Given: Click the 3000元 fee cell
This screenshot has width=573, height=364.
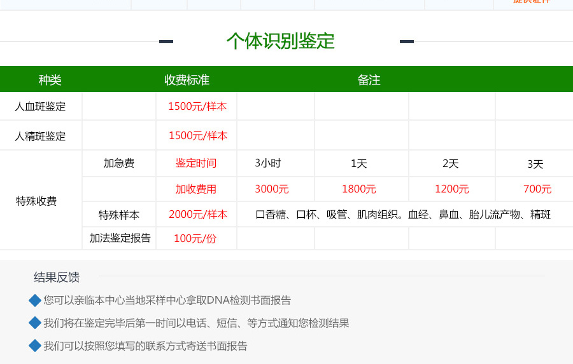Looking at the screenshot, I should click(272, 189).
